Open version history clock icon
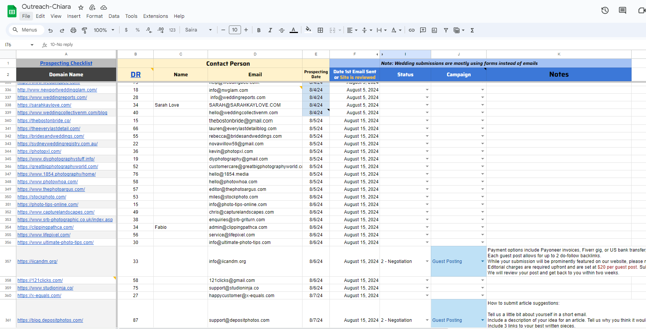This screenshot has width=646, height=329. [x=605, y=11]
